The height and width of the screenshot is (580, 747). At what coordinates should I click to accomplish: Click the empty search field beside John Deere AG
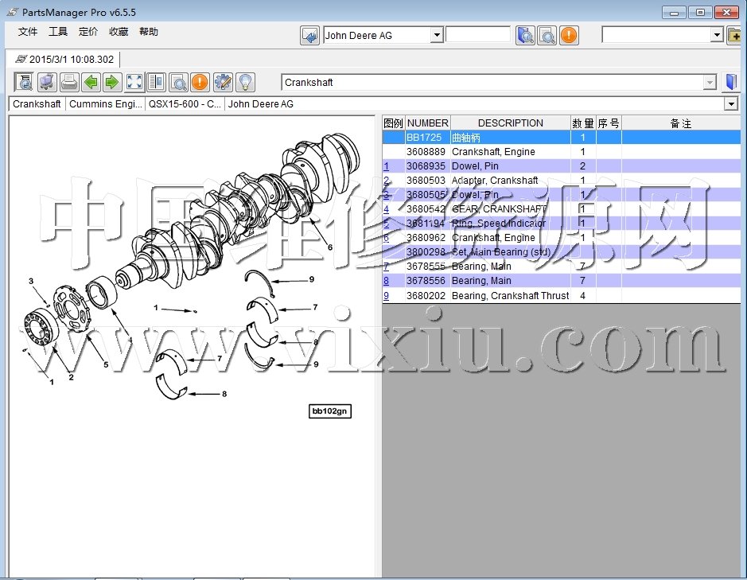pos(478,35)
